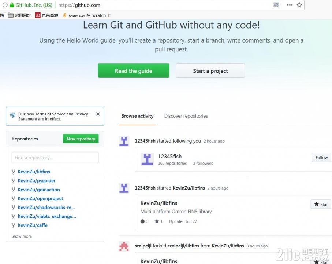The width and height of the screenshot is (332, 264).
Task: Click fork icon beside KevinZu/goinaction
Action: 13,190
